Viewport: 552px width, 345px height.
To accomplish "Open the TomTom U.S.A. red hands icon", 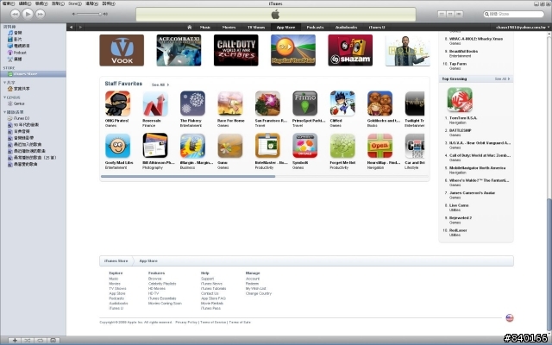I will [460, 100].
